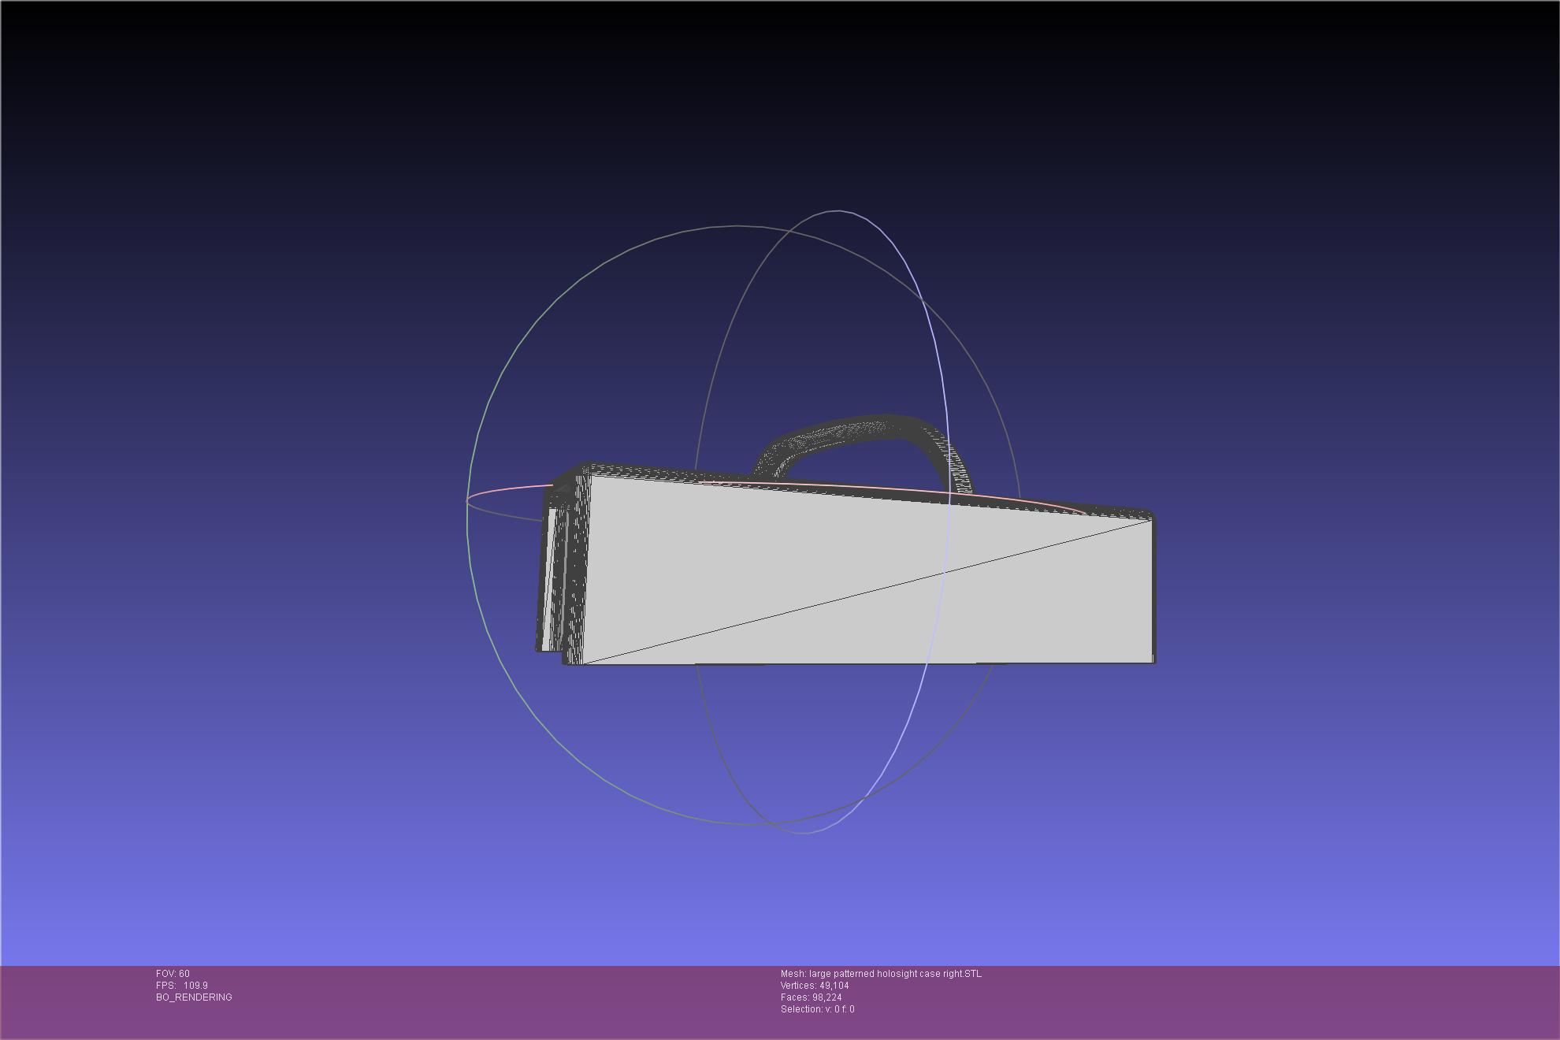Click the Selection: v: 0 f: 0 text
Image resolution: width=1560 pixels, height=1040 pixels.
pyautogui.click(x=817, y=1009)
